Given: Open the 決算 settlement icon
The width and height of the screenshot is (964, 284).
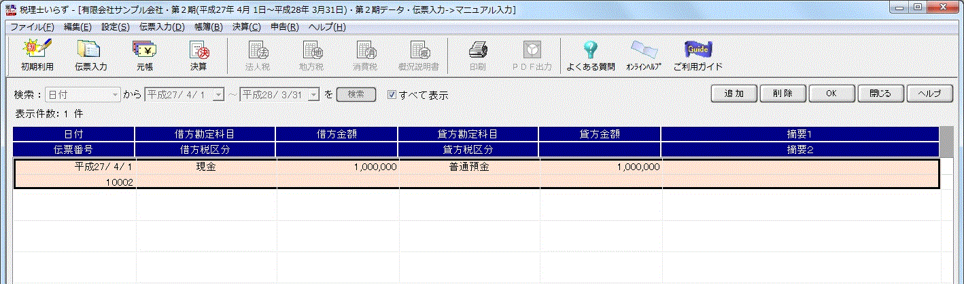Looking at the screenshot, I should (x=199, y=55).
